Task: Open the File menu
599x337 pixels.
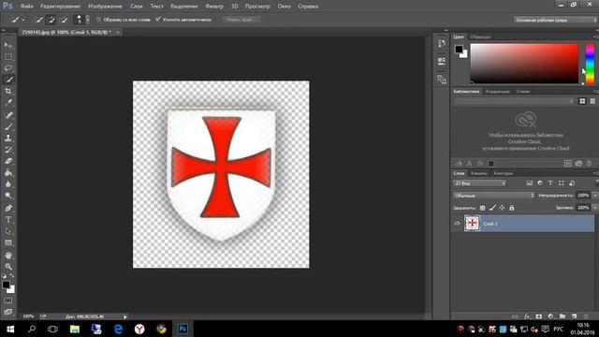Action: tap(27, 7)
